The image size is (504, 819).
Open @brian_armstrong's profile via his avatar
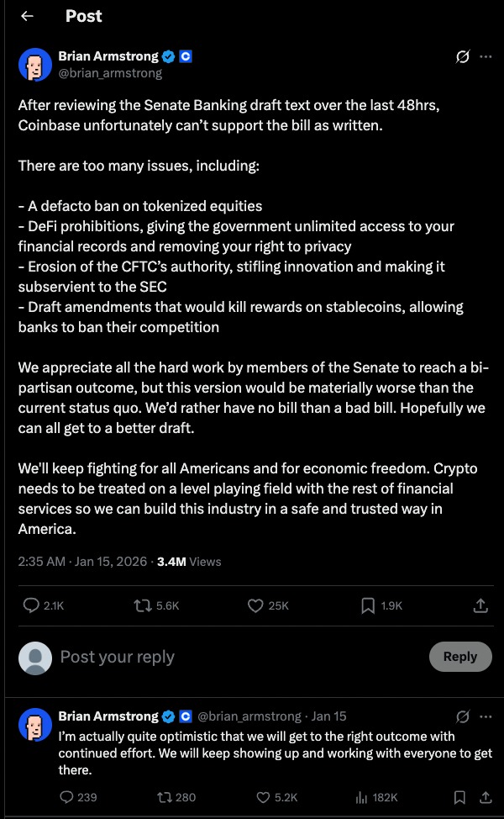34,64
